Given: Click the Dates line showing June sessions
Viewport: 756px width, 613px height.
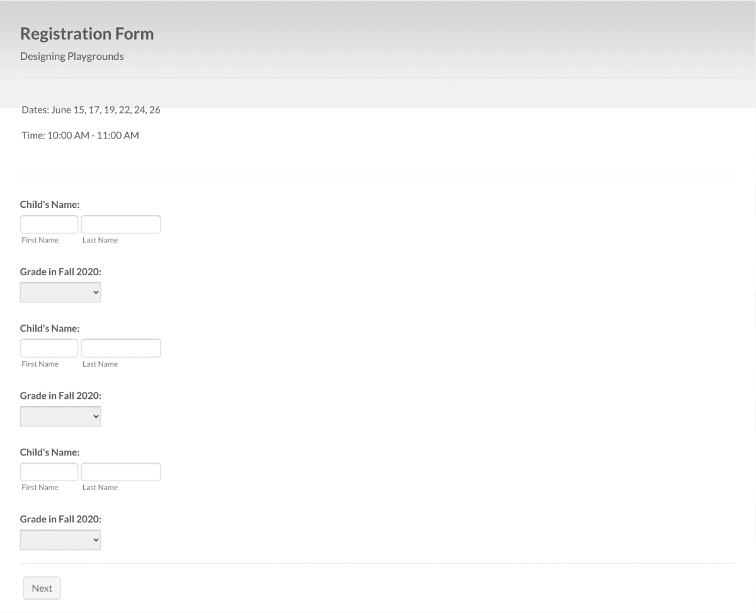Looking at the screenshot, I should tap(91, 109).
